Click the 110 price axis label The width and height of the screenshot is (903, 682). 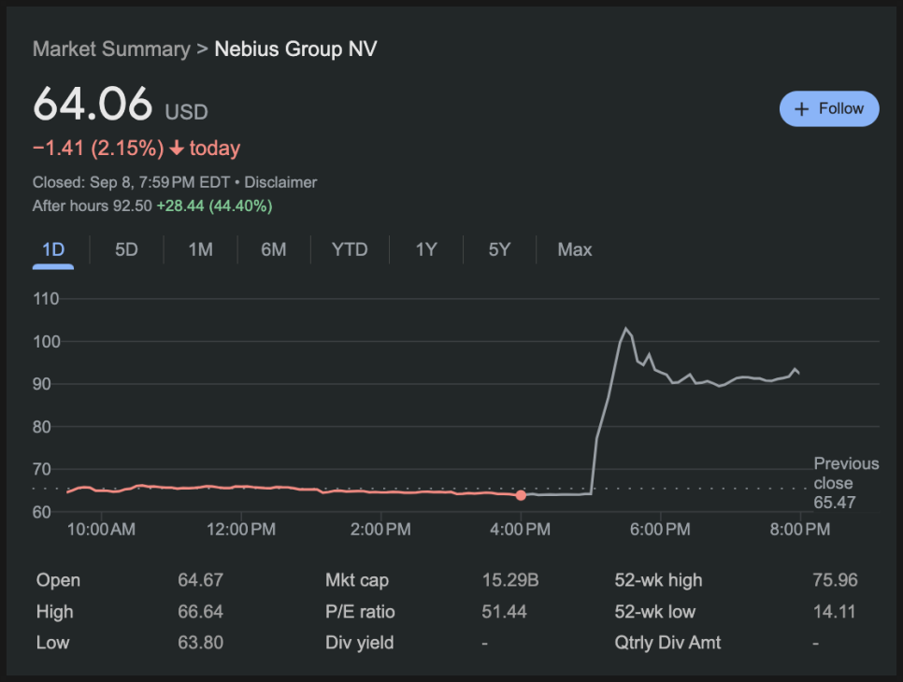click(46, 299)
